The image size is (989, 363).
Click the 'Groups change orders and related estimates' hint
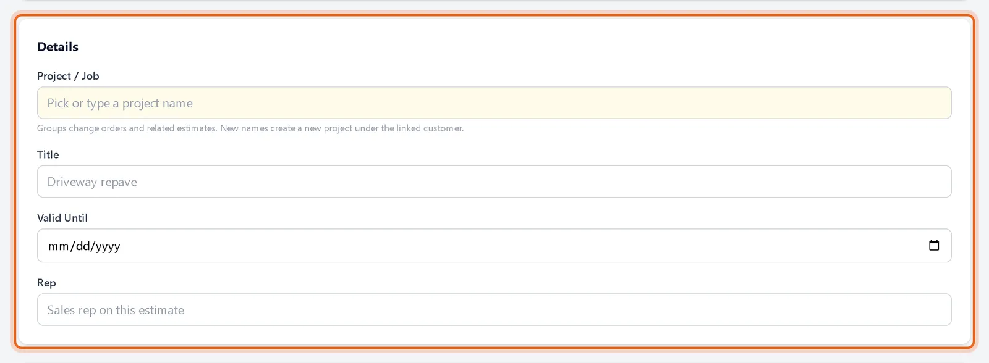pos(250,128)
